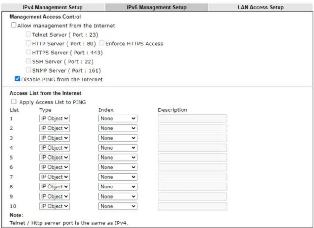Viewport: 314px width, 228px height.
Task: Enable Apply Access List to PING
Action: coord(13,101)
